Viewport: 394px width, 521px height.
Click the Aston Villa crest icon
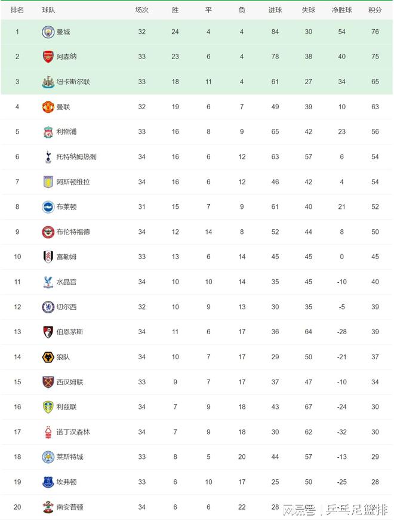(x=48, y=182)
